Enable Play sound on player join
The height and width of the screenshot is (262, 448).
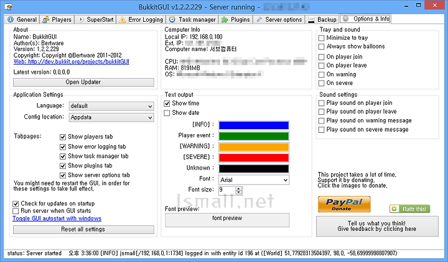(x=322, y=103)
